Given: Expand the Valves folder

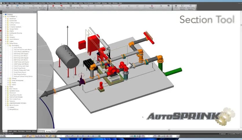Looking at the screenshot, I should tap(8, 85).
